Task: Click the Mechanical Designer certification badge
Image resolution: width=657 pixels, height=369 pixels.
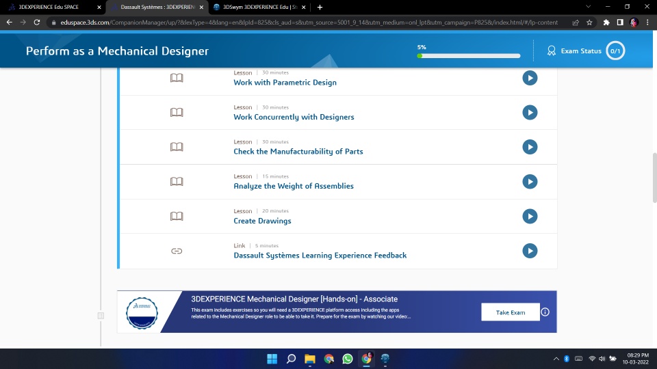Action: 142,313
